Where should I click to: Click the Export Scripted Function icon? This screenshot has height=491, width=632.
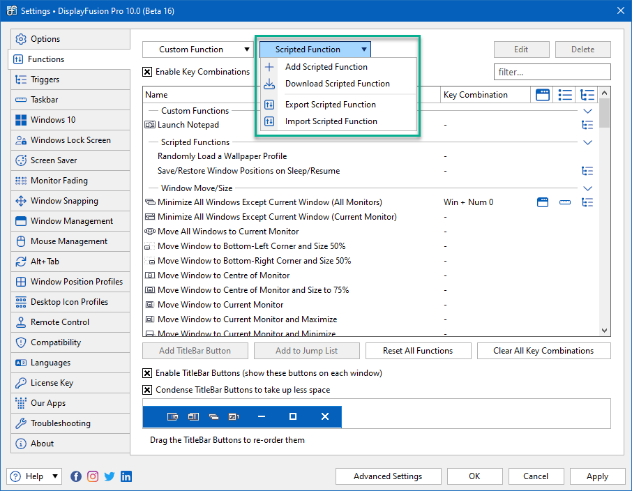269,105
